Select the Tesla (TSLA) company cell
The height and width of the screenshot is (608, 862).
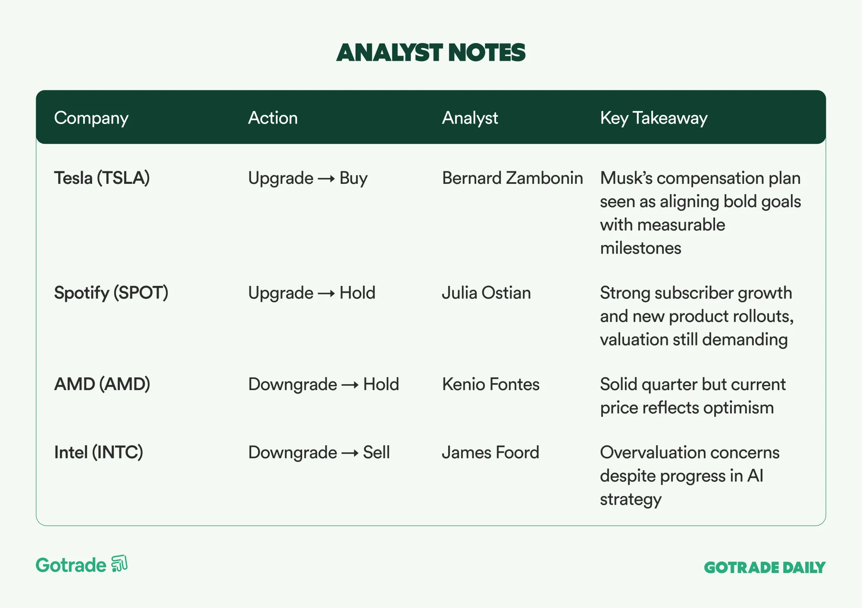(102, 178)
